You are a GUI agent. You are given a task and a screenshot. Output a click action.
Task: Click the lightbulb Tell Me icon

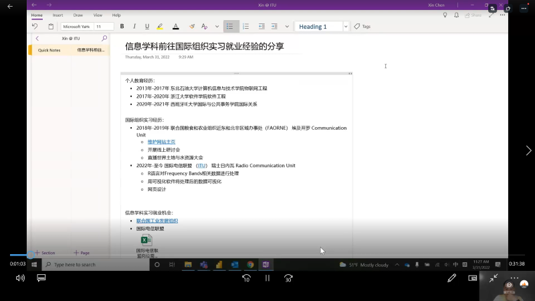coord(445,15)
